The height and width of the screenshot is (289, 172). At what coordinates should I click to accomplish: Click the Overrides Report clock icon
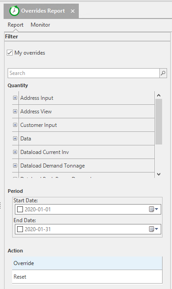[x=14, y=11]
